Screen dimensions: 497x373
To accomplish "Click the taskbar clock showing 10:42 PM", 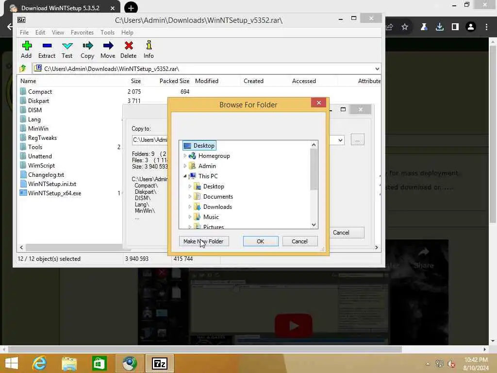I will pos(476,364).
